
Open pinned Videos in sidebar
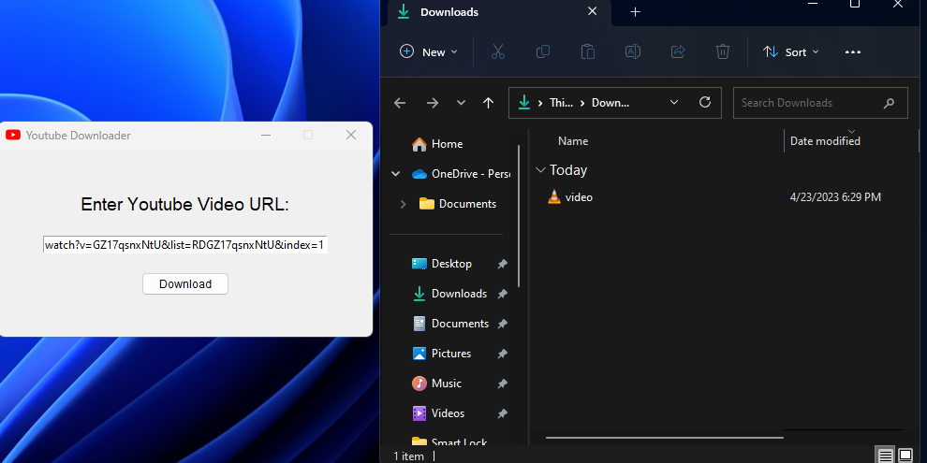[438, 413]
